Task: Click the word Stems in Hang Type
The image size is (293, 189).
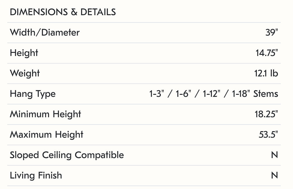Action: (x=266, y=94)
